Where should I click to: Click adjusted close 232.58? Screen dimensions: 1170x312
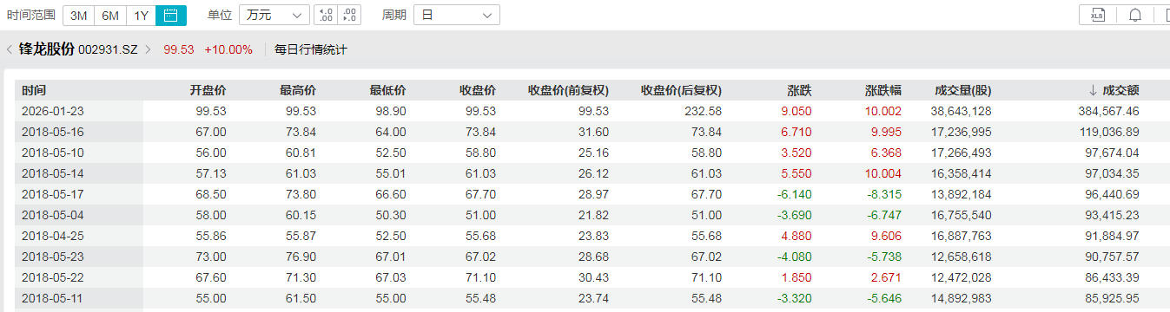point(704,111)
